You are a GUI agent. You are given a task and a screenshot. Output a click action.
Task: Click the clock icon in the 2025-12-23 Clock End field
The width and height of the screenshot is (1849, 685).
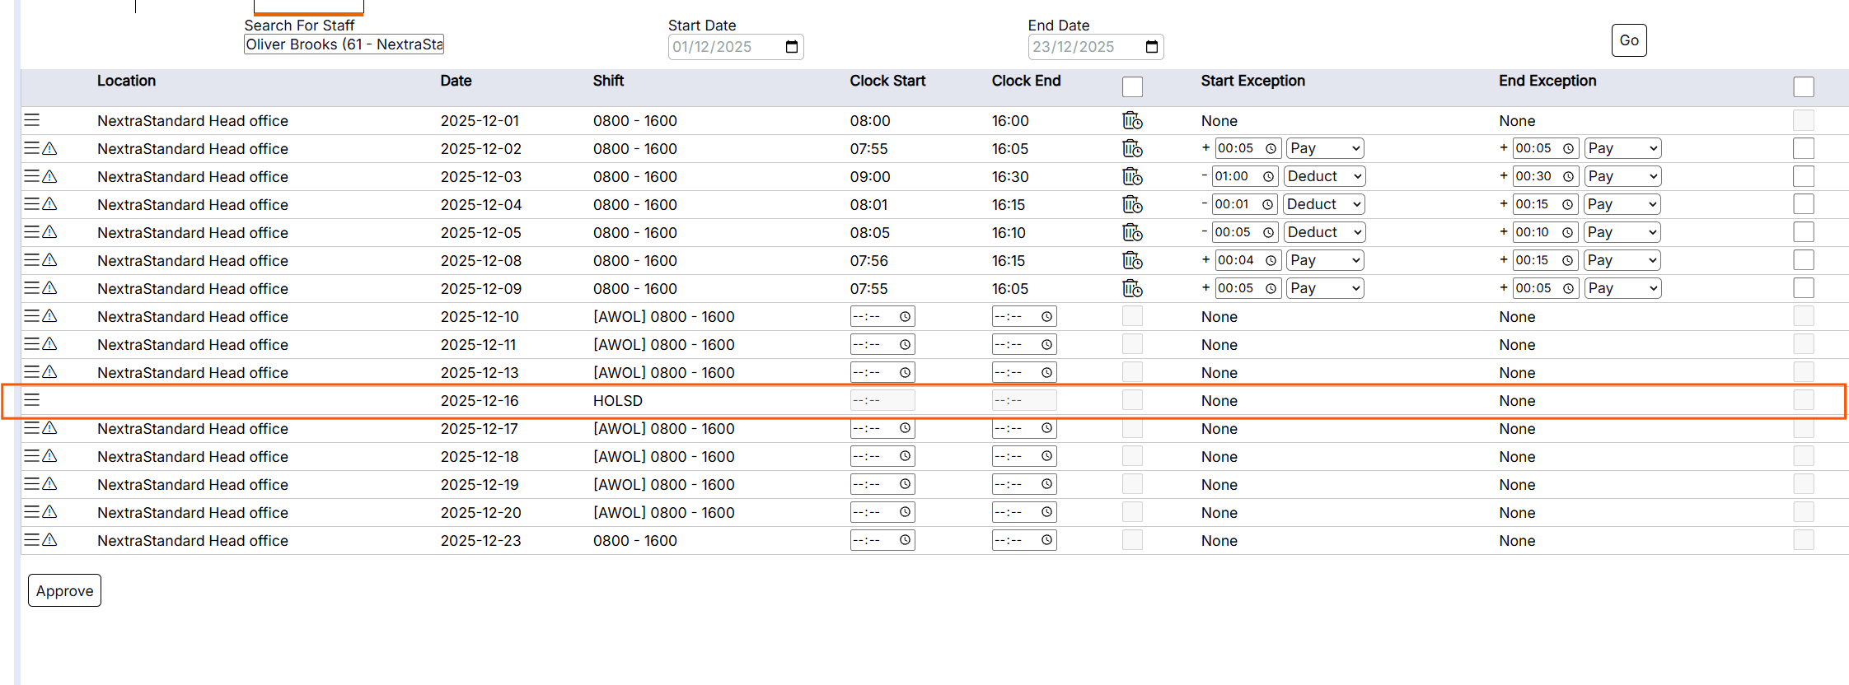click(1046, 540)
